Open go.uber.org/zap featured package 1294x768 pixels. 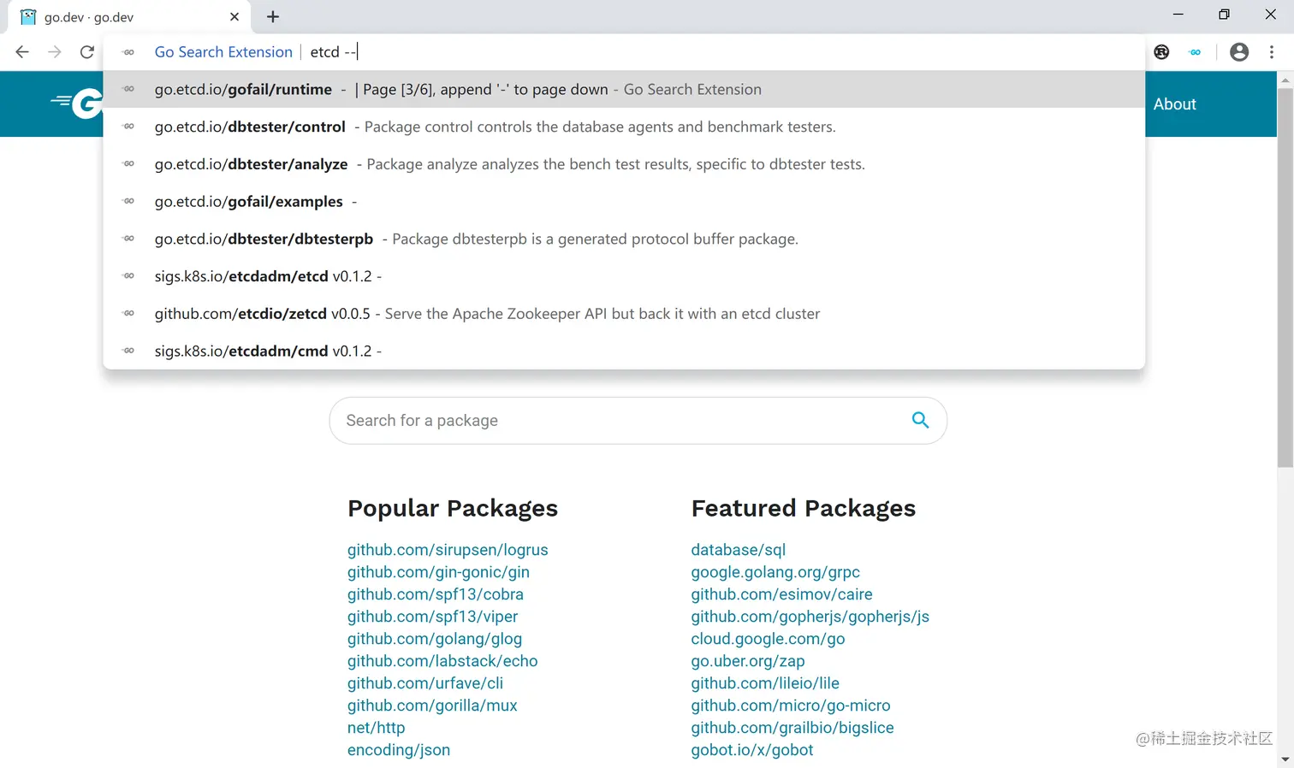(x=748, y=661)
